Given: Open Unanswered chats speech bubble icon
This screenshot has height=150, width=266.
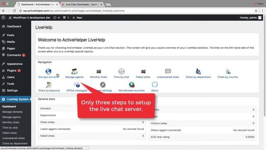Looking at the screenshot, I should [x=168, y=71].
